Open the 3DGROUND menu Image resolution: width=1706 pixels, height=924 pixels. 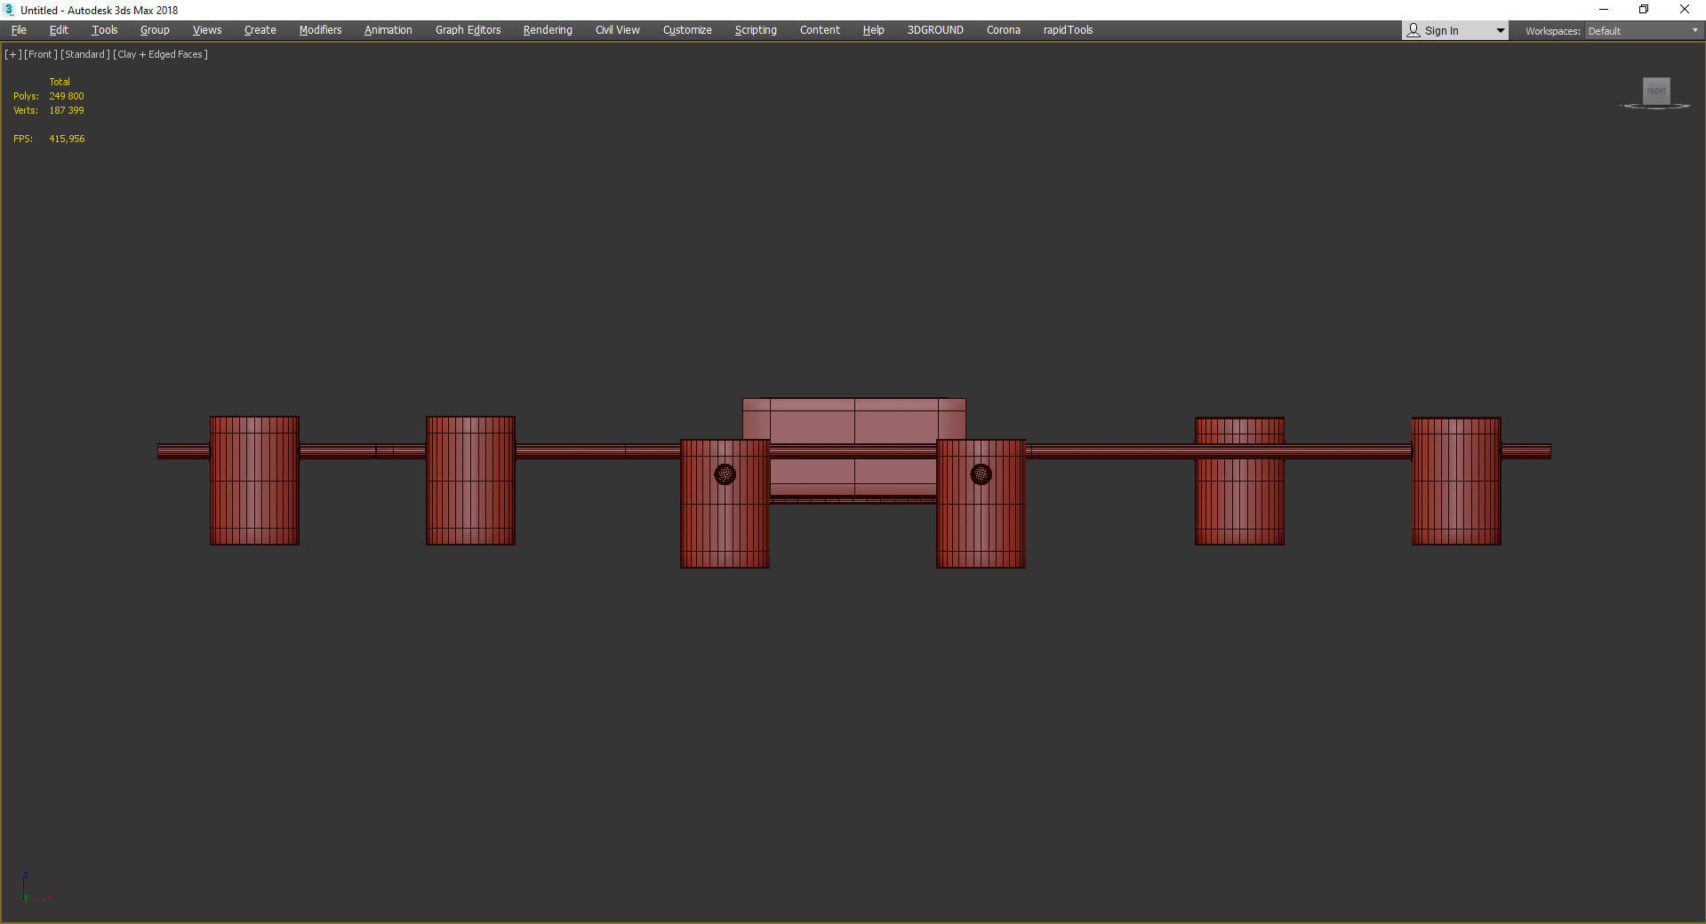(x=935, y=30)
